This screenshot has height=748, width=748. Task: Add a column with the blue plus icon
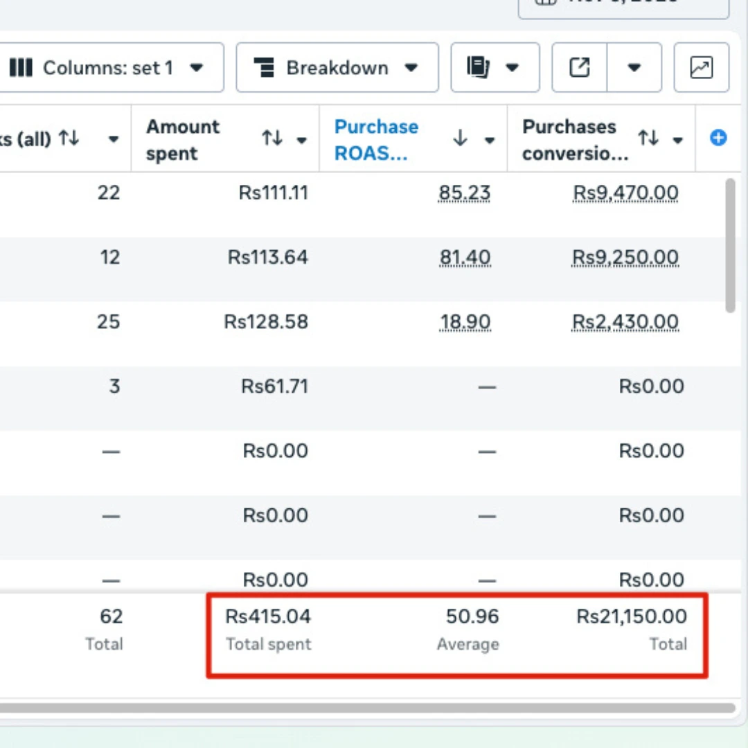coord(718,139)
